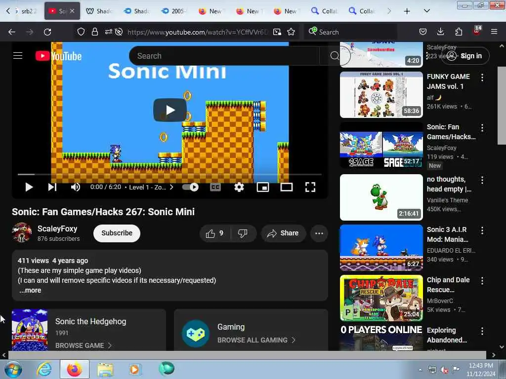This screenshot has height=379, width=506.
Task: Click the taskbar clock
Action: 481,370
